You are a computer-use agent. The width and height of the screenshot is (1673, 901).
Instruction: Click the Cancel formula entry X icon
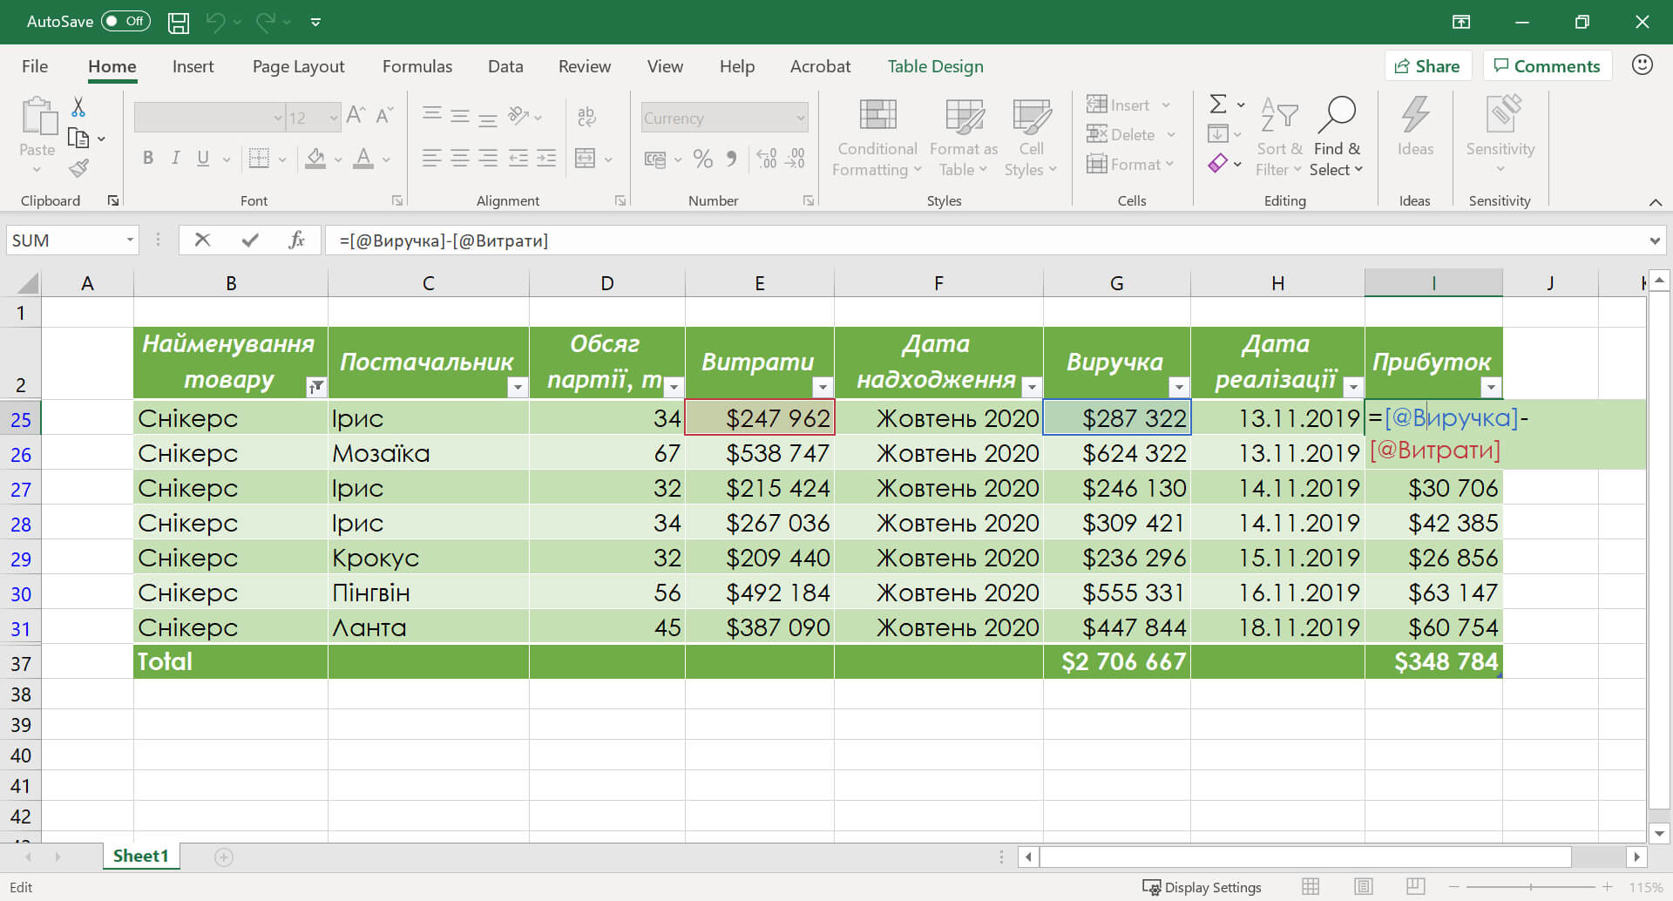pyautogui.click(x=202, y=240)
